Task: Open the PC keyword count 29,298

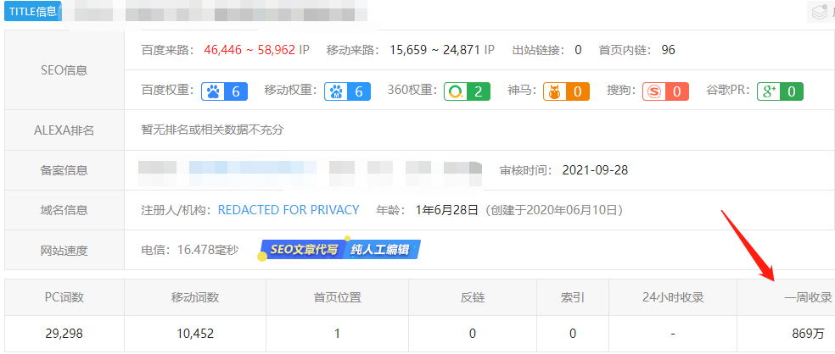Action: click(x=64, y=334)
